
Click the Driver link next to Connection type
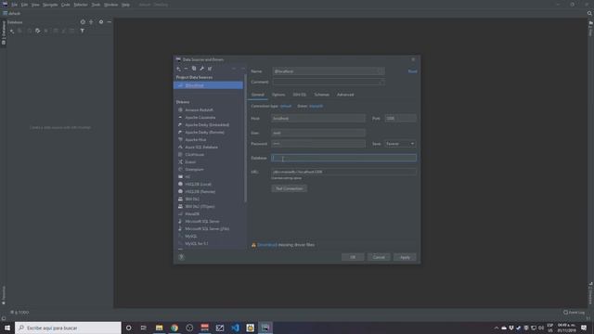[x=316, y=106]
